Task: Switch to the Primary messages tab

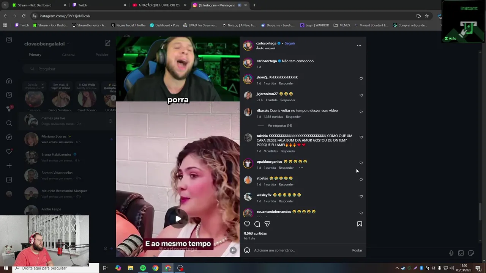Action: coord(35,55)
